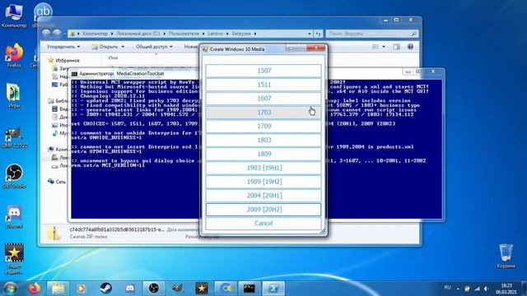Click the Explorer search box
The width and height of the screenshot is (527, 296).
[372, 34]
